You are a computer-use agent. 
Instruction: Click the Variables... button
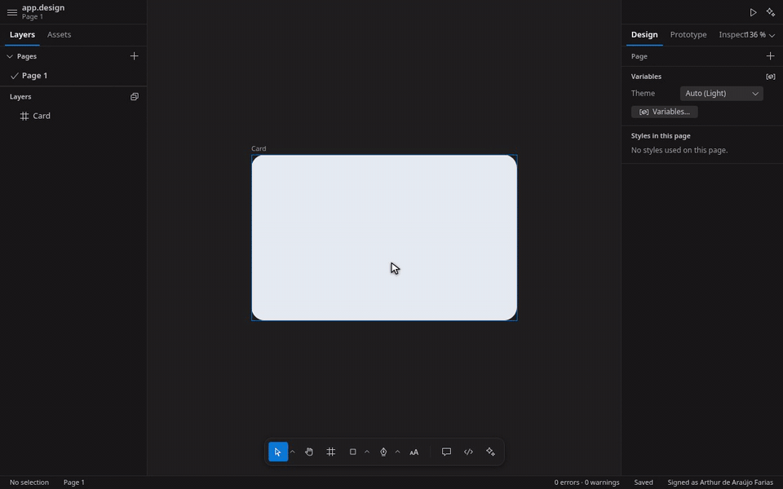coord(665,112)
